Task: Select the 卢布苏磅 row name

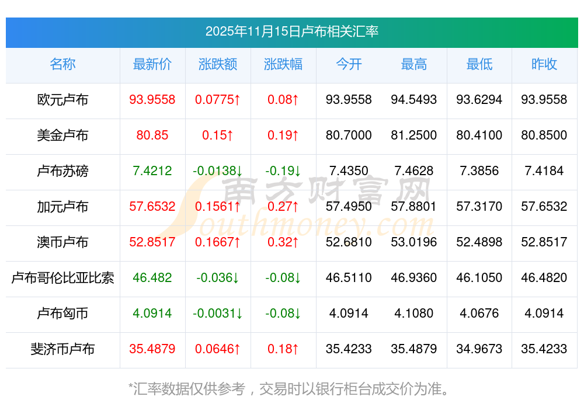Action: [62, 171]
